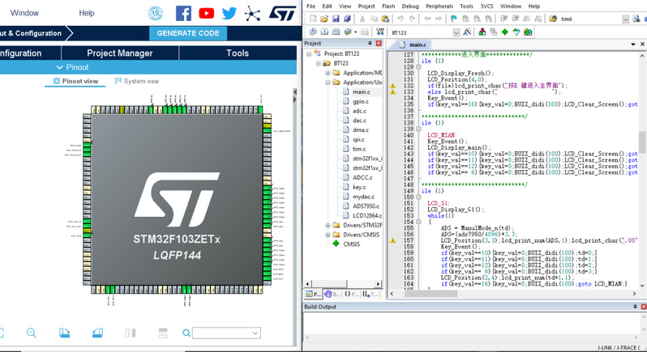Screen dimensions: 647x352
Task: Open pin search combo box dropdown
Action: coord(255,333)
